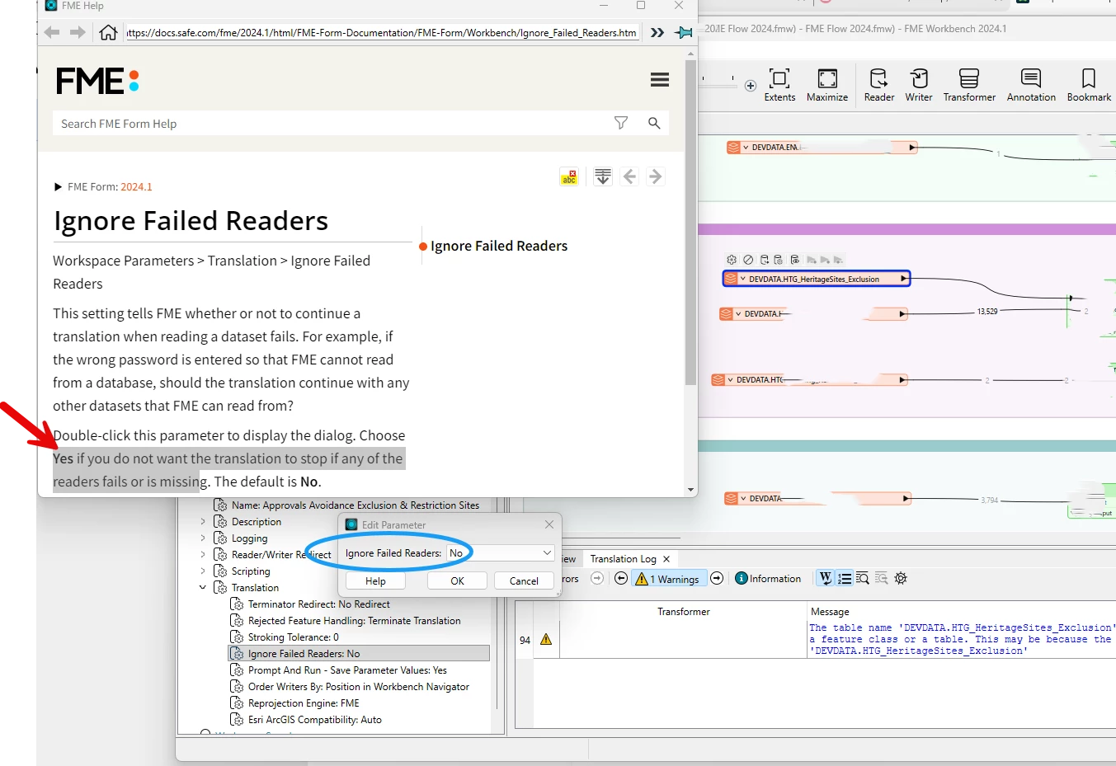Viewport: 1116px width, 766px height.
Task: Expand the Logging node
Action: [203, 538]
